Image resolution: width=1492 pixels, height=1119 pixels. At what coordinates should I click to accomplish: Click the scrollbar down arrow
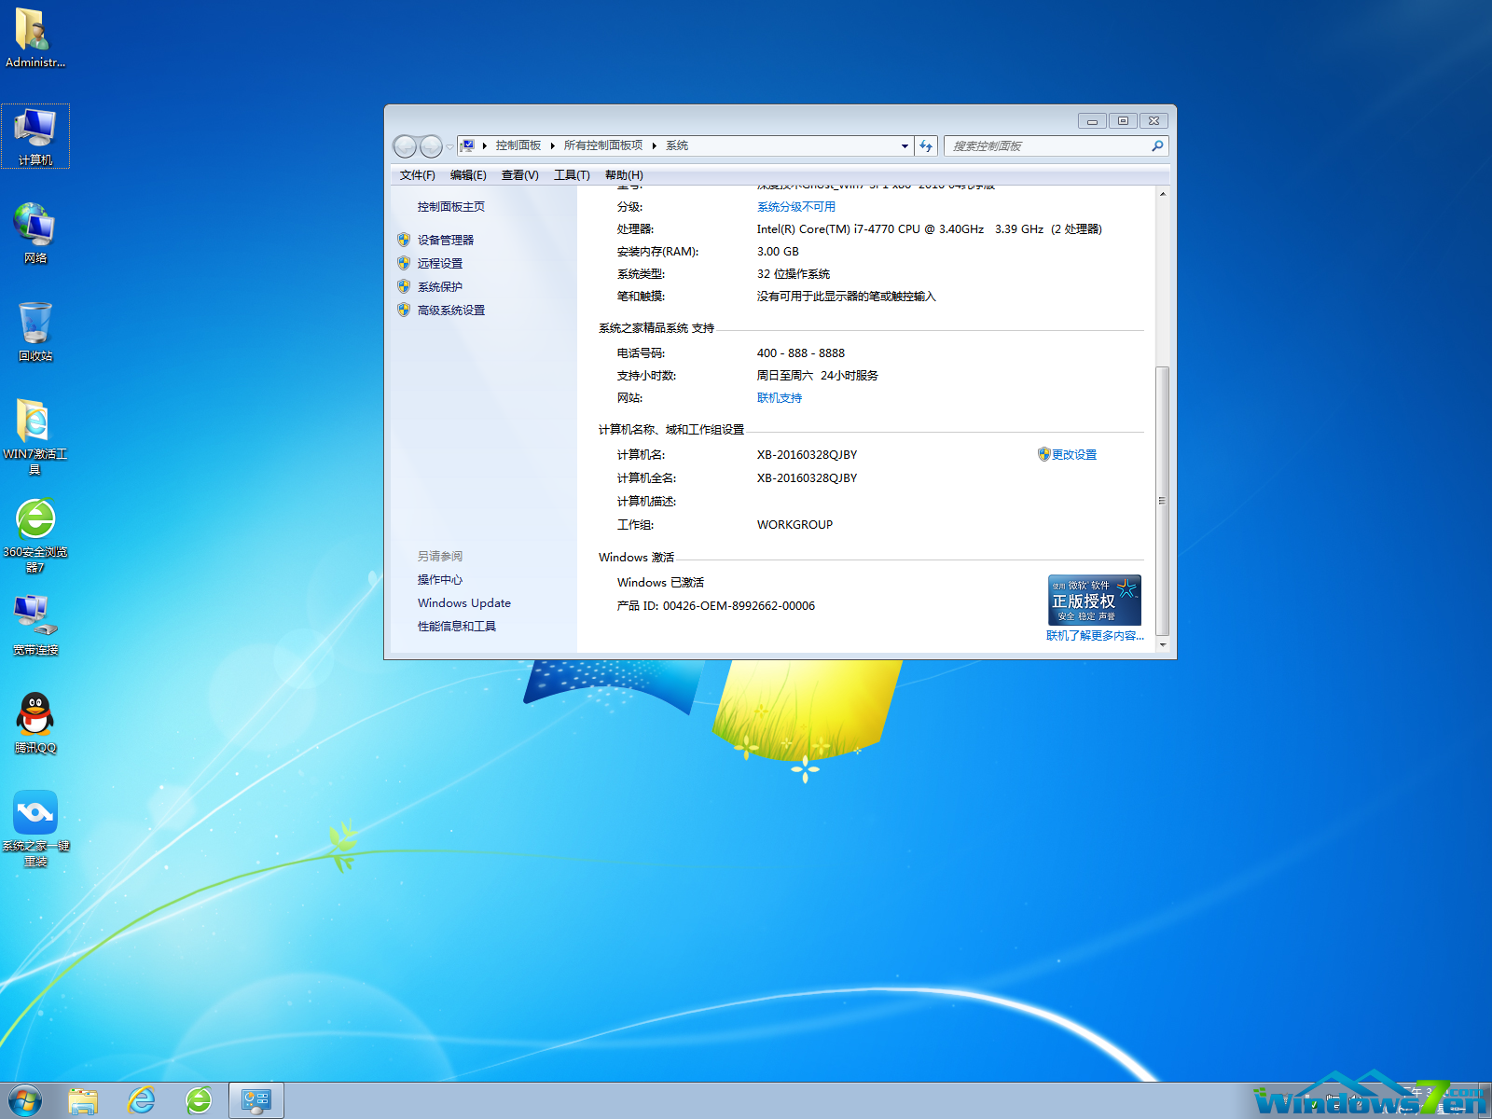1162,644
